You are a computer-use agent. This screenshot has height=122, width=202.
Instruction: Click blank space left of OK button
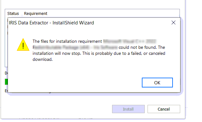[77, 82]
